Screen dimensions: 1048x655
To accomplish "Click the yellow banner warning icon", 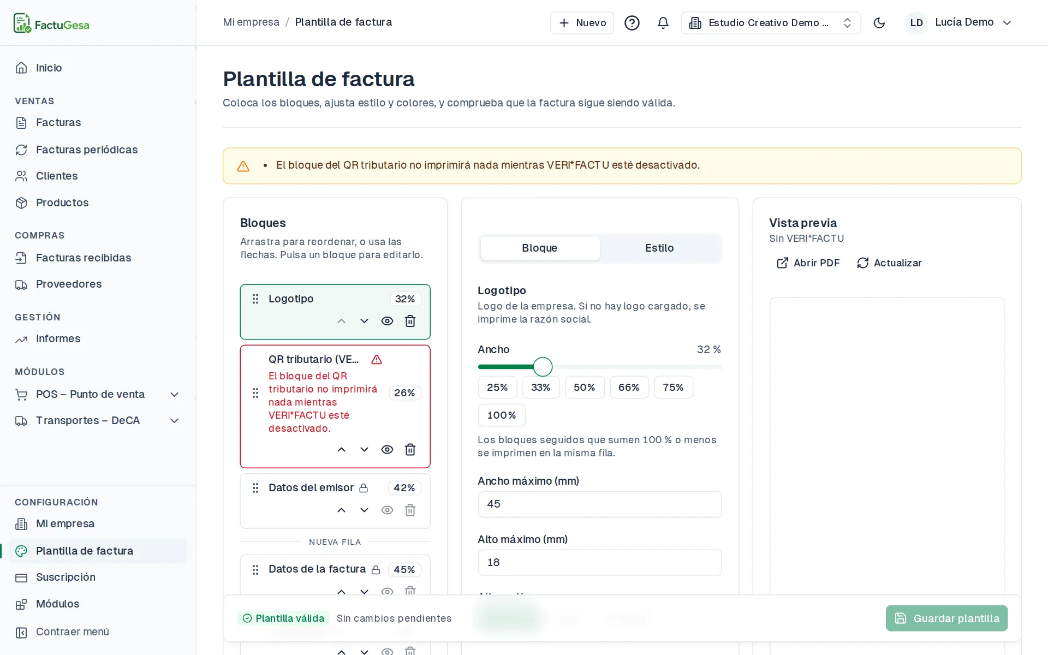I will click(243, 166).
